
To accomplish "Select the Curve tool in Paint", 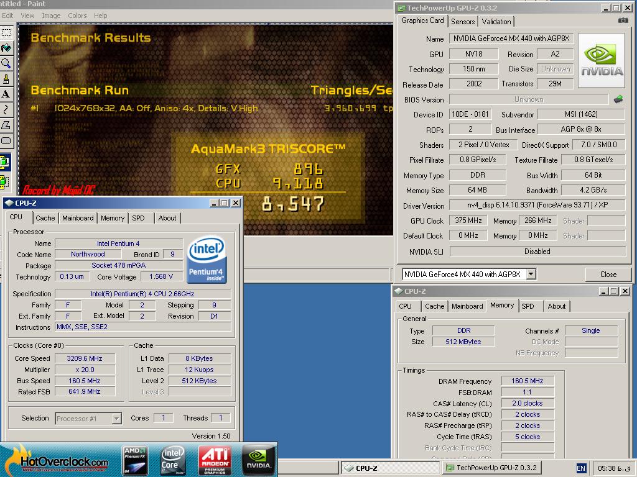I will pos(6,109).
